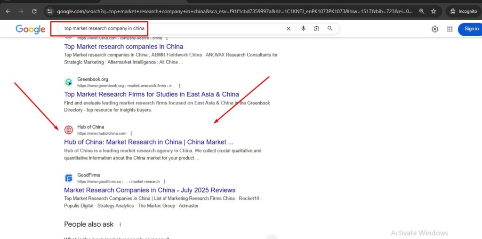This screenshot has height=239, width=482.
Task: Open three-dot menu beside hubofchina.com
Action: click(131, 133)
